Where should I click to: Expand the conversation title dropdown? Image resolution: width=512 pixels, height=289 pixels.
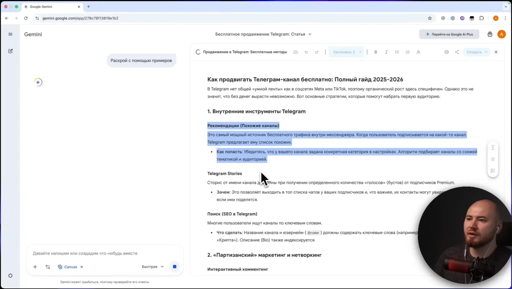tap(310, 34)
